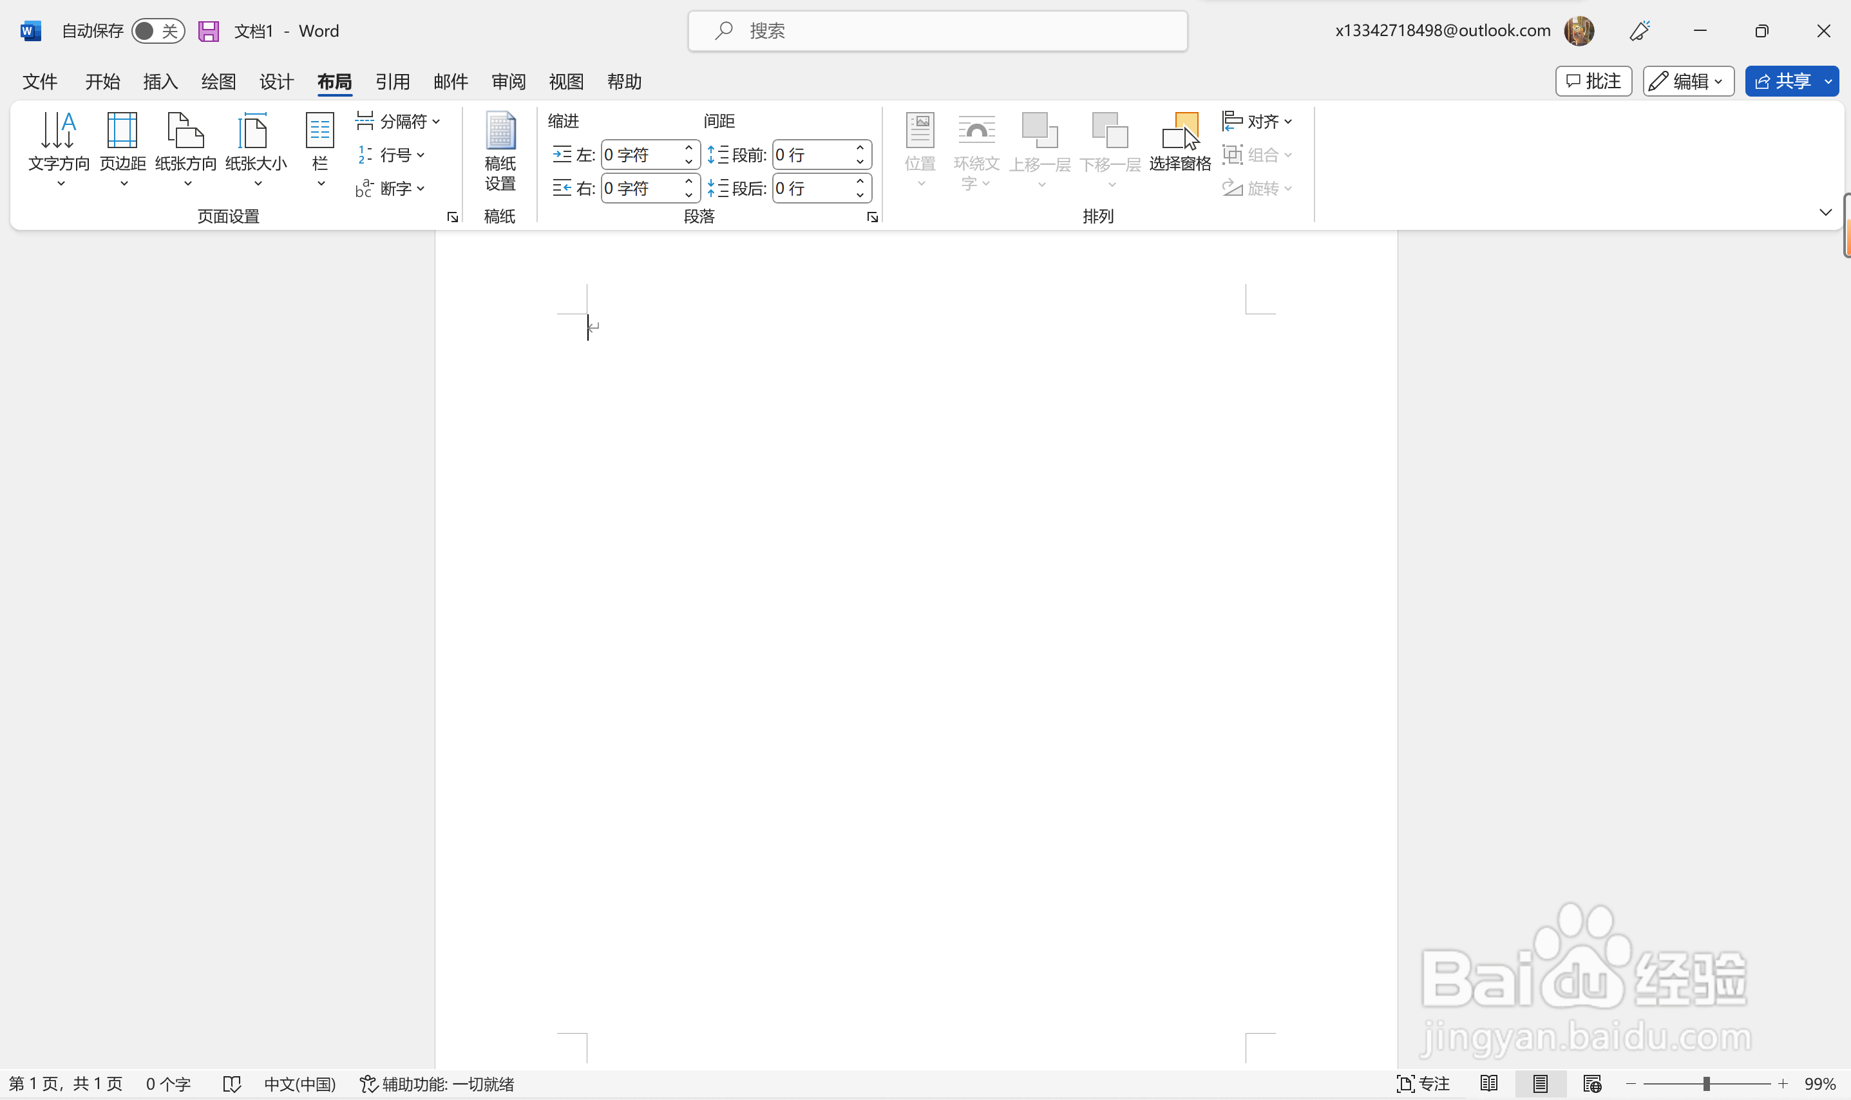
Task: Switch to the Insert (插入) tab
Action: (160, 82)
